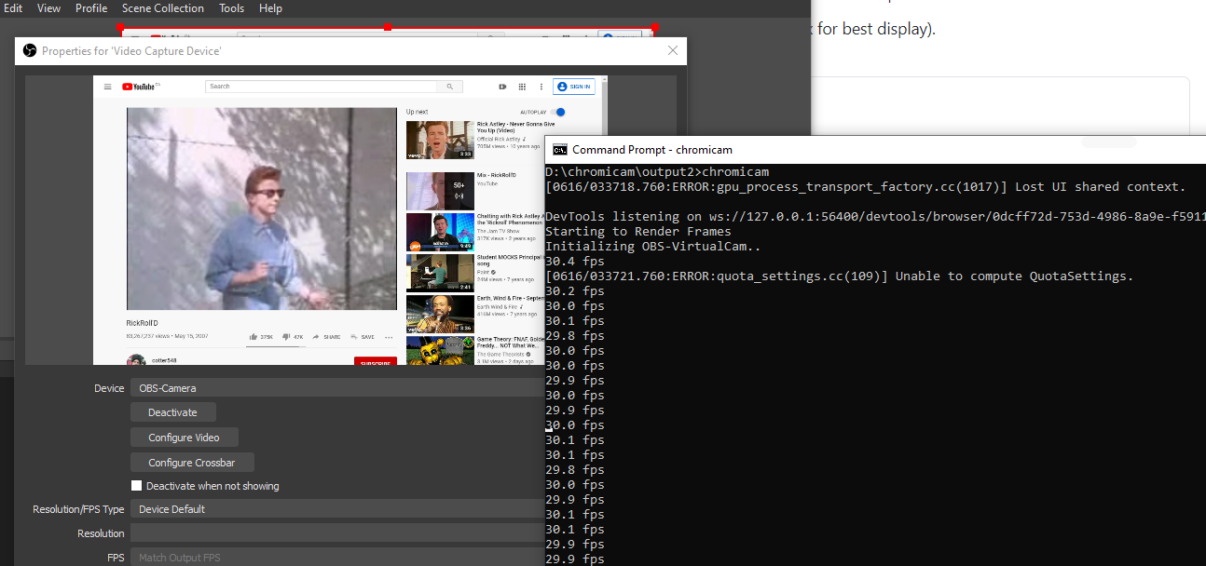Screen dimensions: 1206x566
Task: Toggle the Autoplay switch in preview
Action: pos(558,112)
